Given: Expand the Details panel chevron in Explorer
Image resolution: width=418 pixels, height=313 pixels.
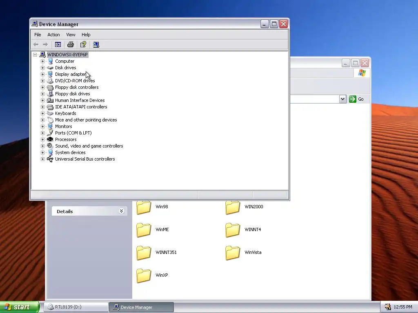Looking at the screenshot, I should pos(121,211).
